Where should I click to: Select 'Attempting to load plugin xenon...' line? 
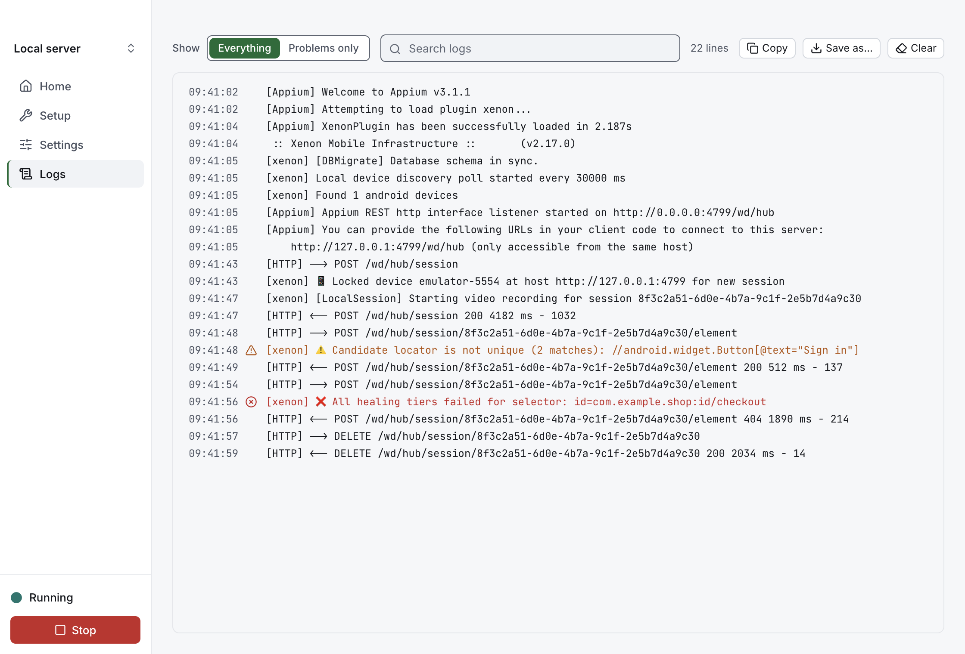[x=558, y=109]
